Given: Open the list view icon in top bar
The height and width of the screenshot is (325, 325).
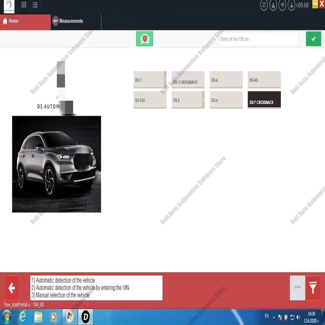Looking at the screenshot, I should tap(35, 5).
